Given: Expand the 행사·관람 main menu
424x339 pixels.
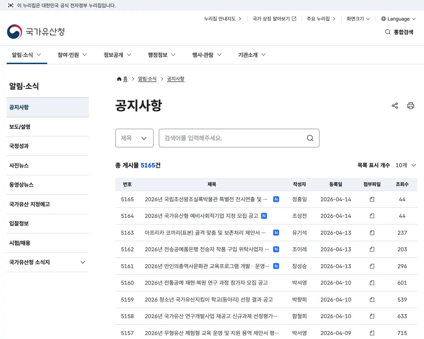Looking at the screenshot, I should click(207, 55).
